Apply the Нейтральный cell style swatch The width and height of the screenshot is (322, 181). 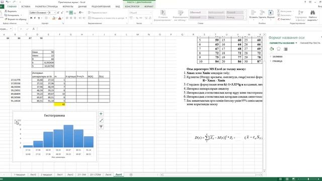[216, 13]
